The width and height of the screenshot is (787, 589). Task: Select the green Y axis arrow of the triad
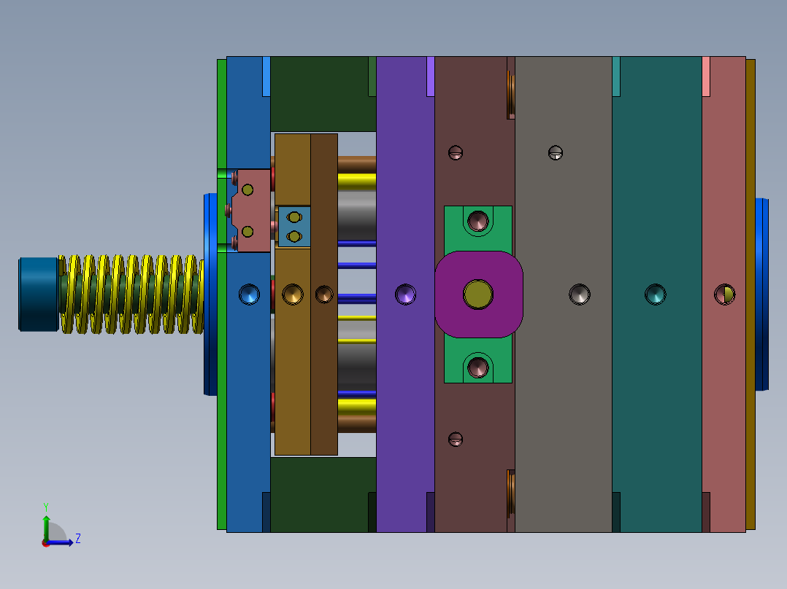(46, 527)
